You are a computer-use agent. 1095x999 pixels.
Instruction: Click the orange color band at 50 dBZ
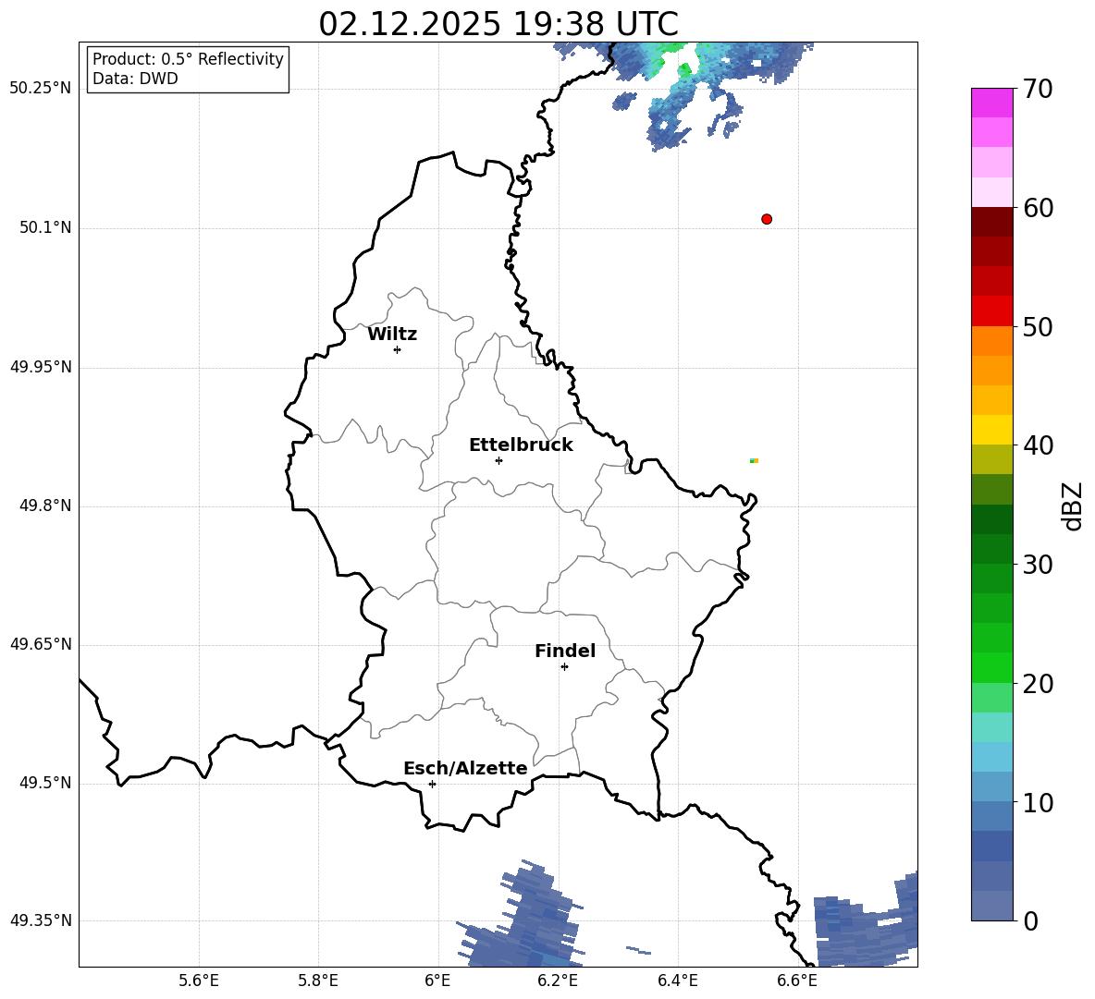tap(991, 340)
